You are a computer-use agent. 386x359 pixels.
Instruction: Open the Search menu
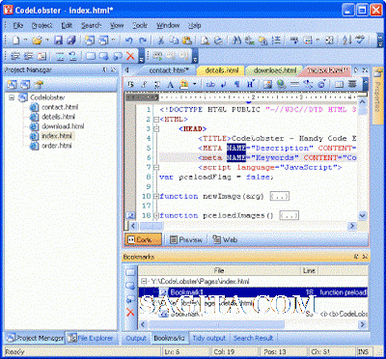(92, 25)
